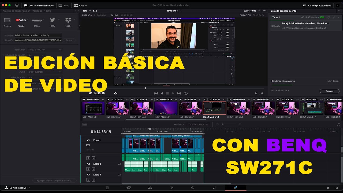Zoom in timeline with plus button
This screenshot has height=193, width=343.
(x=240, y=124)
